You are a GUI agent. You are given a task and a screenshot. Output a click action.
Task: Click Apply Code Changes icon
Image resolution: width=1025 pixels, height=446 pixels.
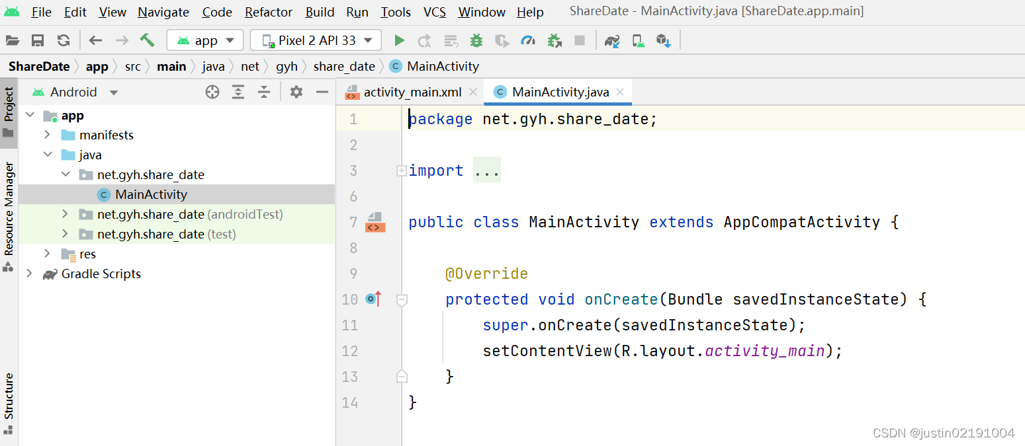click(x=451, y=41)
